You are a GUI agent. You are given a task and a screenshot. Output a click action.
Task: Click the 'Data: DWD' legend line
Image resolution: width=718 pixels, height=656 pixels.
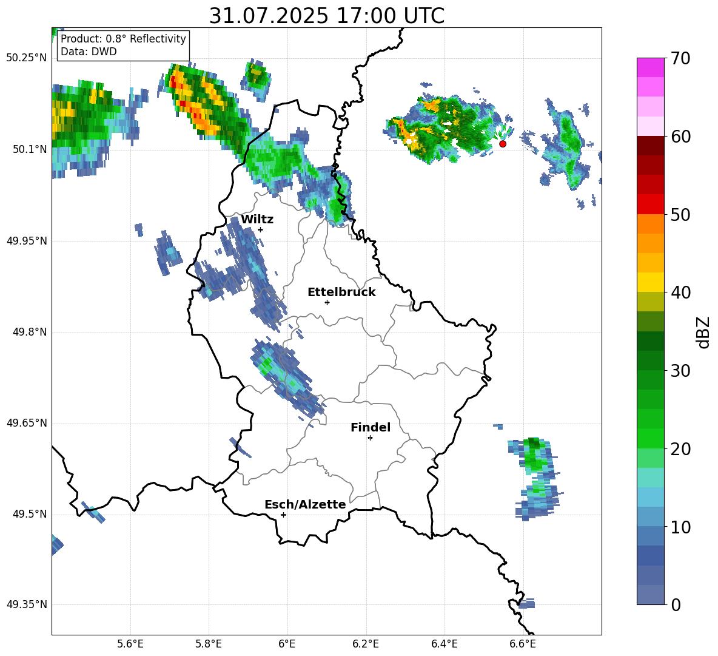89,52
